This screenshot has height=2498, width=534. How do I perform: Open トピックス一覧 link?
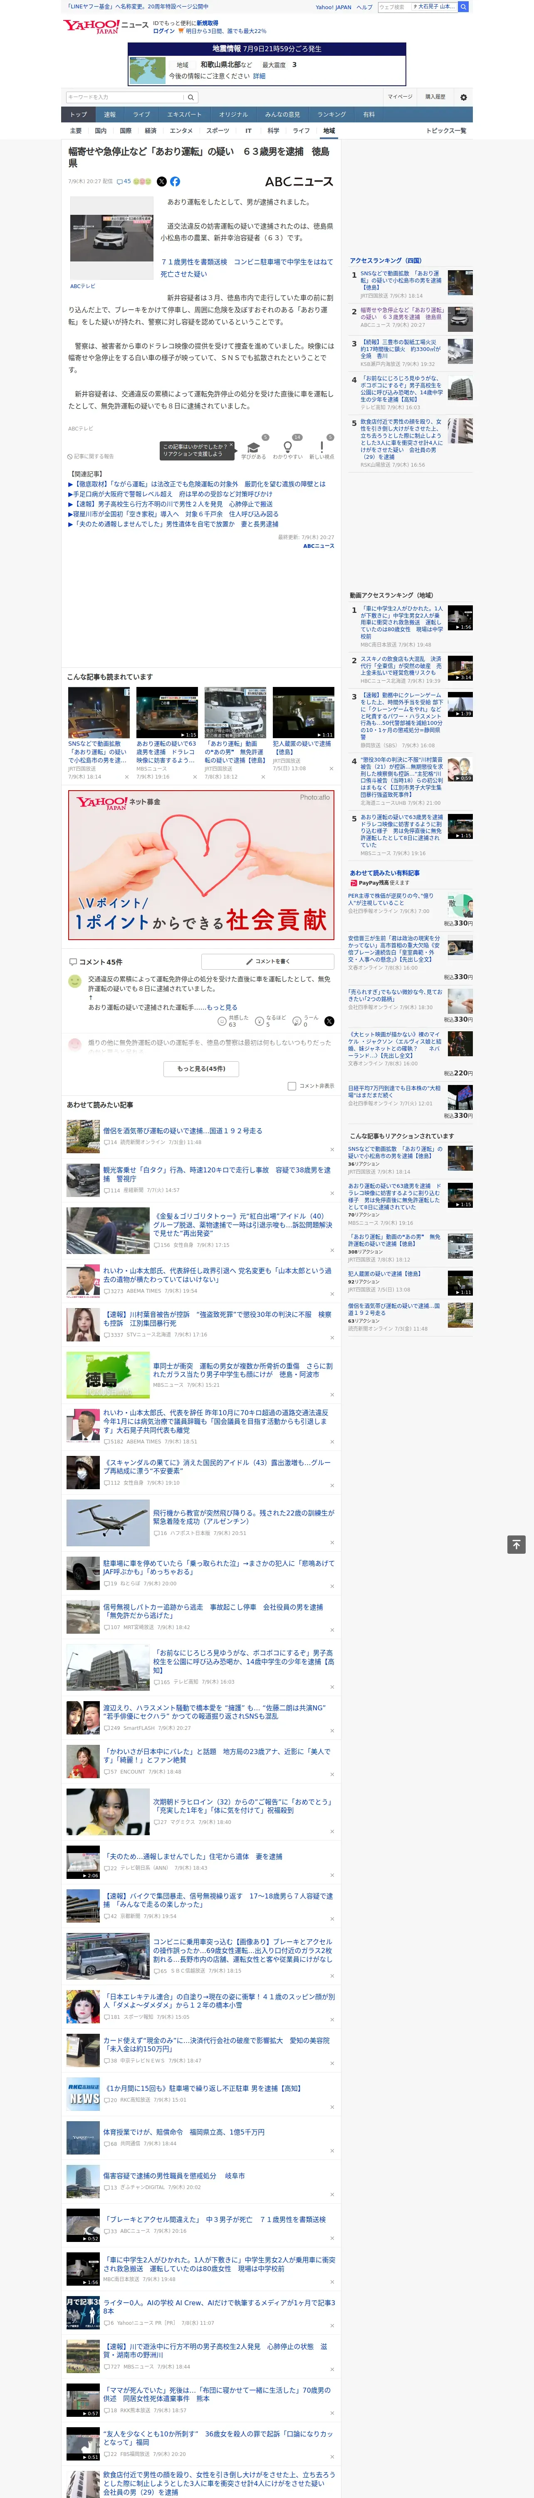446,130
